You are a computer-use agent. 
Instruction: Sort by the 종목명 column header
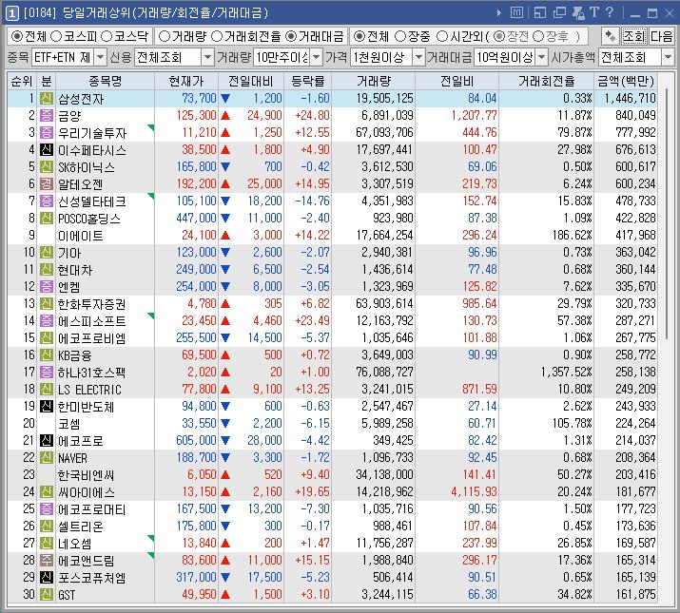pos(105,81)
